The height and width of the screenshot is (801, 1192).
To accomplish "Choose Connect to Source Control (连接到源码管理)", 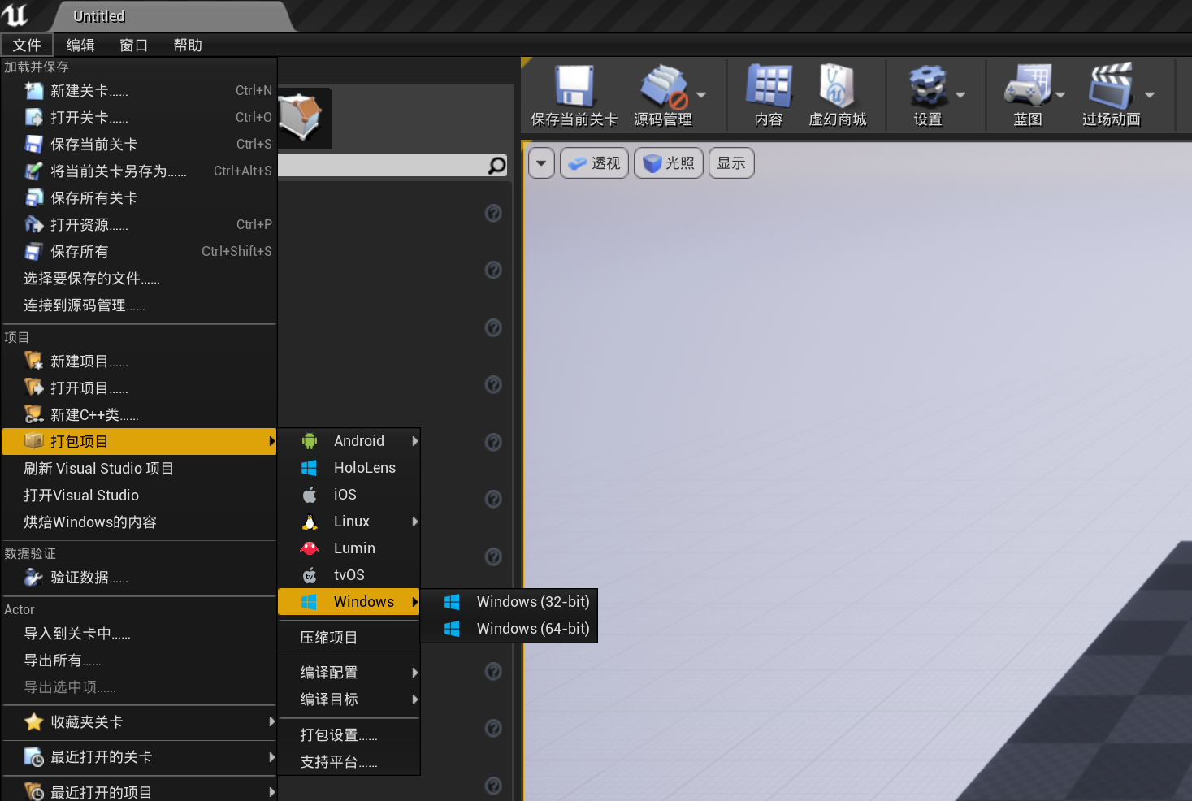I will 139,305.
